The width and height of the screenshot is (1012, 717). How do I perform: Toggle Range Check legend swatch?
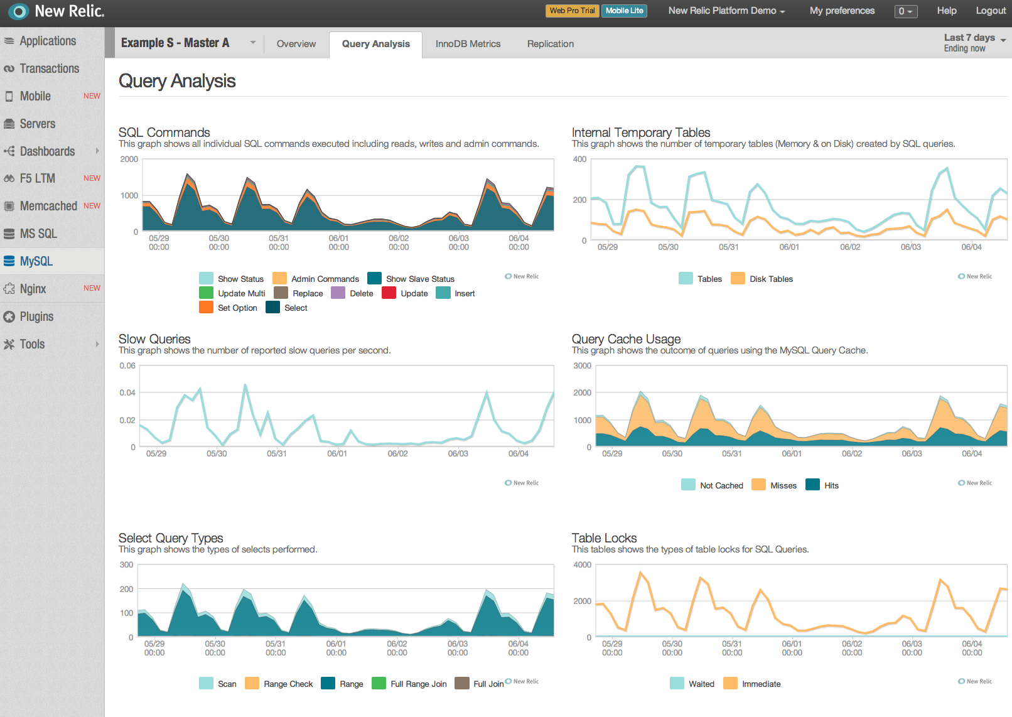point(252,683)
